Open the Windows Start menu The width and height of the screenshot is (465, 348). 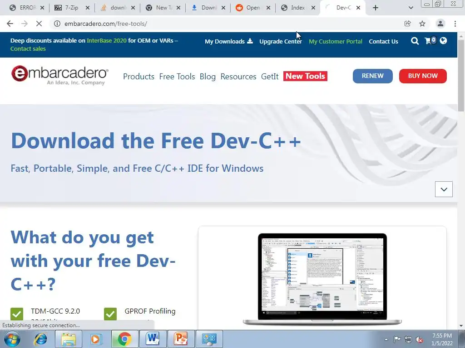pyautogui.click(x=12, y=339)
